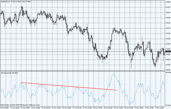
Task: Click the 20 Oct 2009 time axis label
Action: [x=4, y=108]
